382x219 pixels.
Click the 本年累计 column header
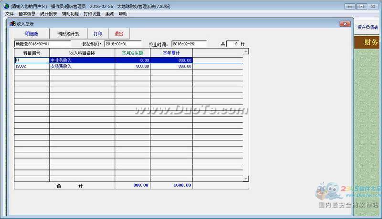coord(171,53)
